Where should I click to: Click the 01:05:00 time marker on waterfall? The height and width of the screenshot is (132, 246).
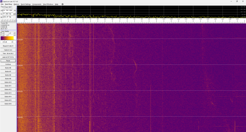[20, 40]
